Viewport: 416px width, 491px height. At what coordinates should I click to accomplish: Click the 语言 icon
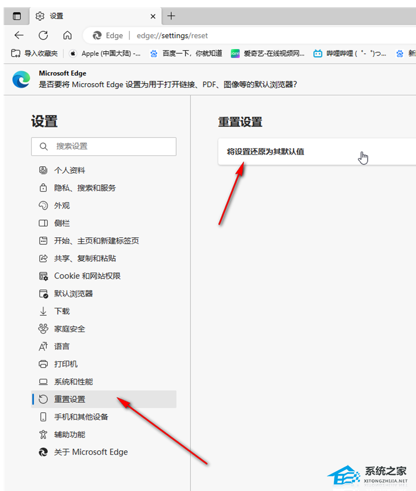pyautogui.click(x=43, y=346)
